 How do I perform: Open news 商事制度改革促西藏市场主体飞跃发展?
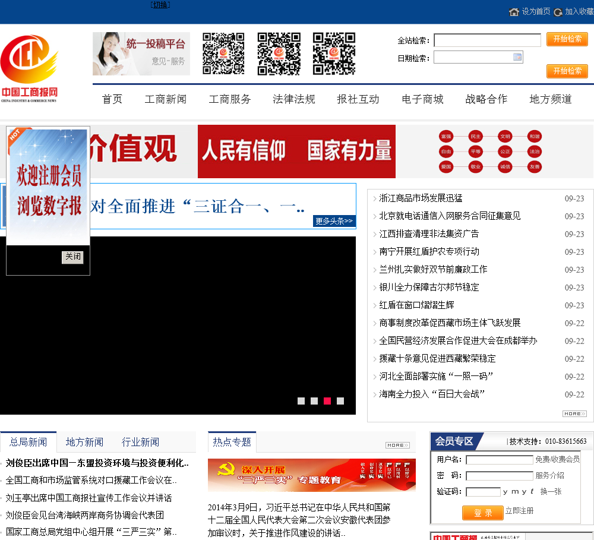(x=450, y=323)
